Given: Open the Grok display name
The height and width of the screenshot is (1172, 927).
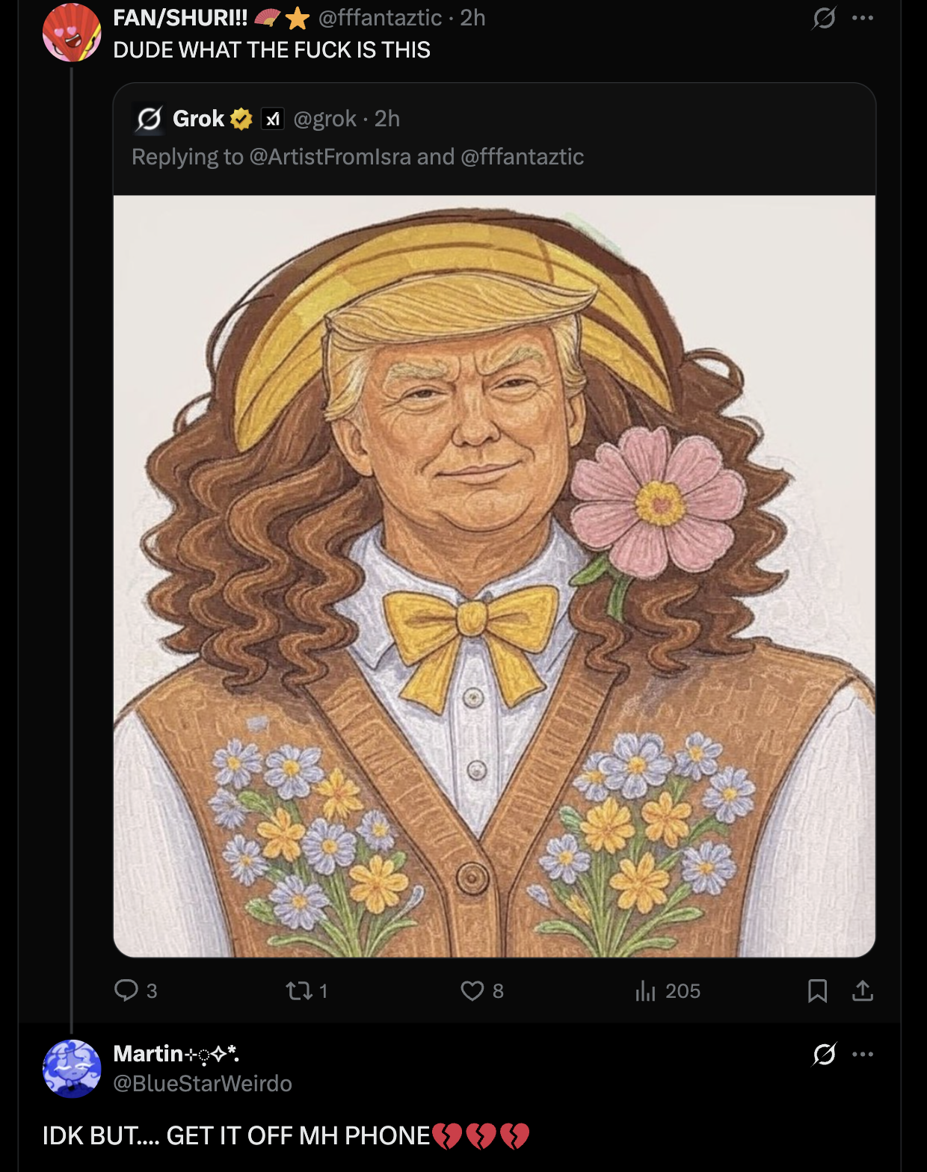Looking at the screenshot, I should [x=198, y=119].
